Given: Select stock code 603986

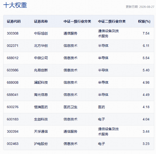Looking at the screenshot, I should point(13,70).
